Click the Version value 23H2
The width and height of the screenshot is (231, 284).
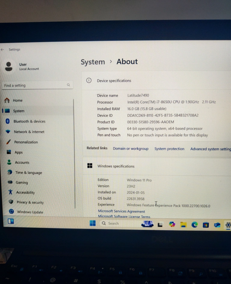click(x=131, y=186)
